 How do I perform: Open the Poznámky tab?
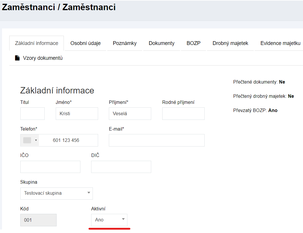[125, 43]
